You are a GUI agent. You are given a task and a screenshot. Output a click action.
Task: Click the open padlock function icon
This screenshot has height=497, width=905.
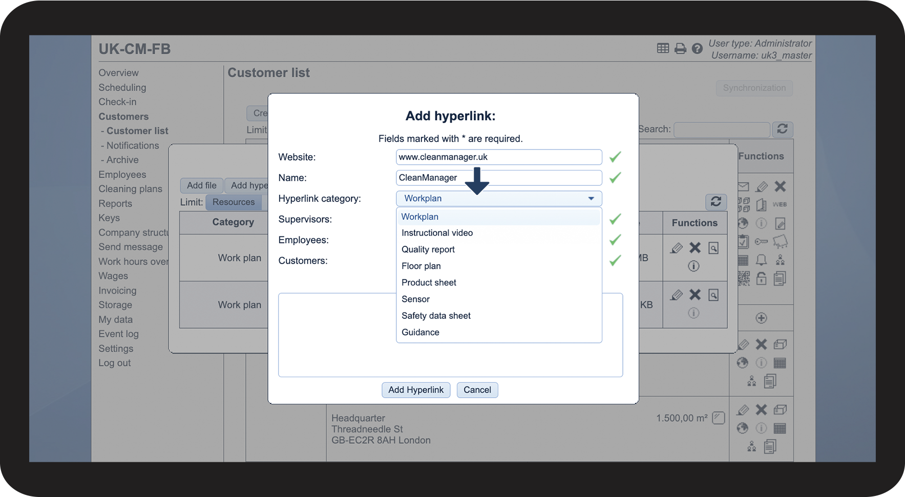click(762, 278)
